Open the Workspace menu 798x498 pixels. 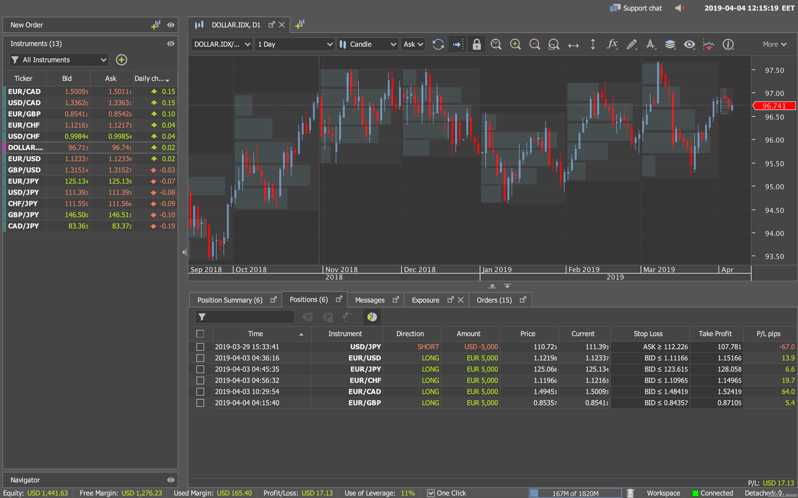click(x=663, y=493)
